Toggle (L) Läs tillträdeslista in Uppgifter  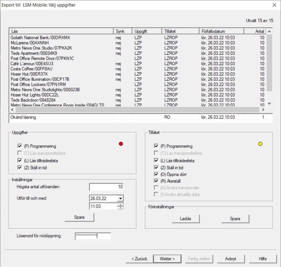pyautogui.click(x=20, y=161)
